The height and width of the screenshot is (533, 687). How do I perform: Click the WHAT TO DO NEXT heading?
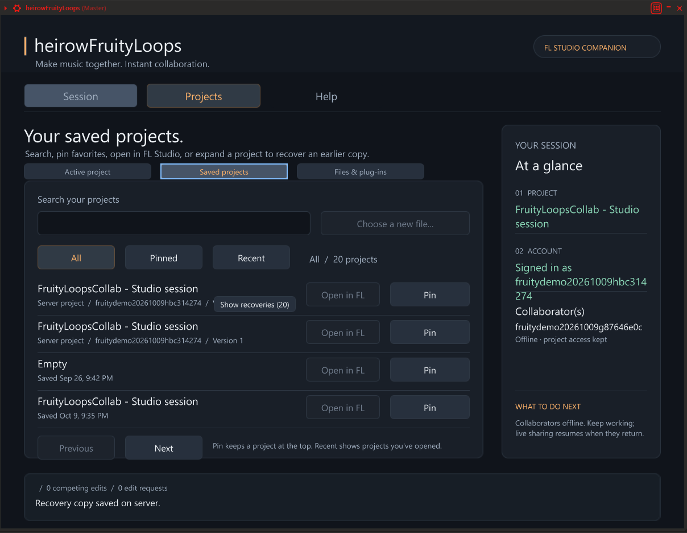(548, 407)
